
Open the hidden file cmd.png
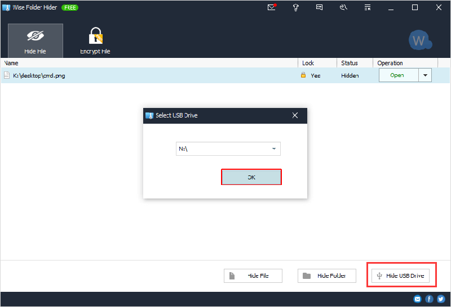[399, 75]
